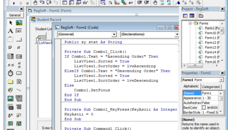231x130 pixels.
Task: Open the (Declarations) procedure dropdown
Action: point(177,34)
